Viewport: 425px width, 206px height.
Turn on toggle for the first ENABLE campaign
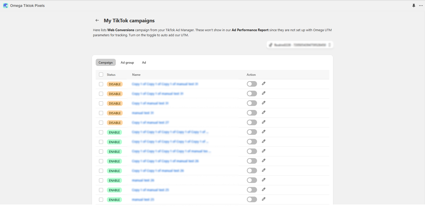[x=252, y=132]
